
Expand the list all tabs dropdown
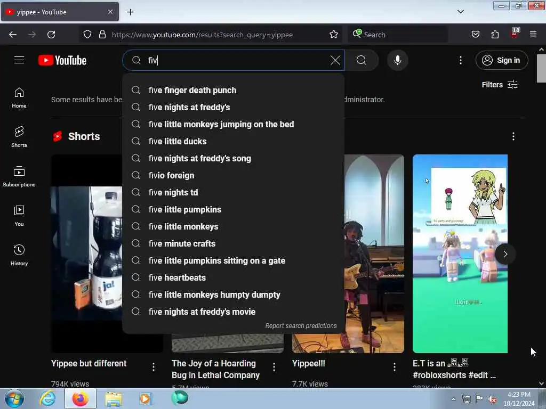pos(460,12)
